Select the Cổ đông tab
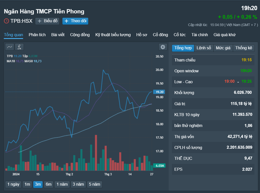This screenshot has height=193, width=260. 160,35
